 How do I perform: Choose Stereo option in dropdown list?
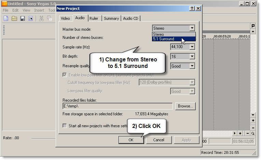pos(174,34)
